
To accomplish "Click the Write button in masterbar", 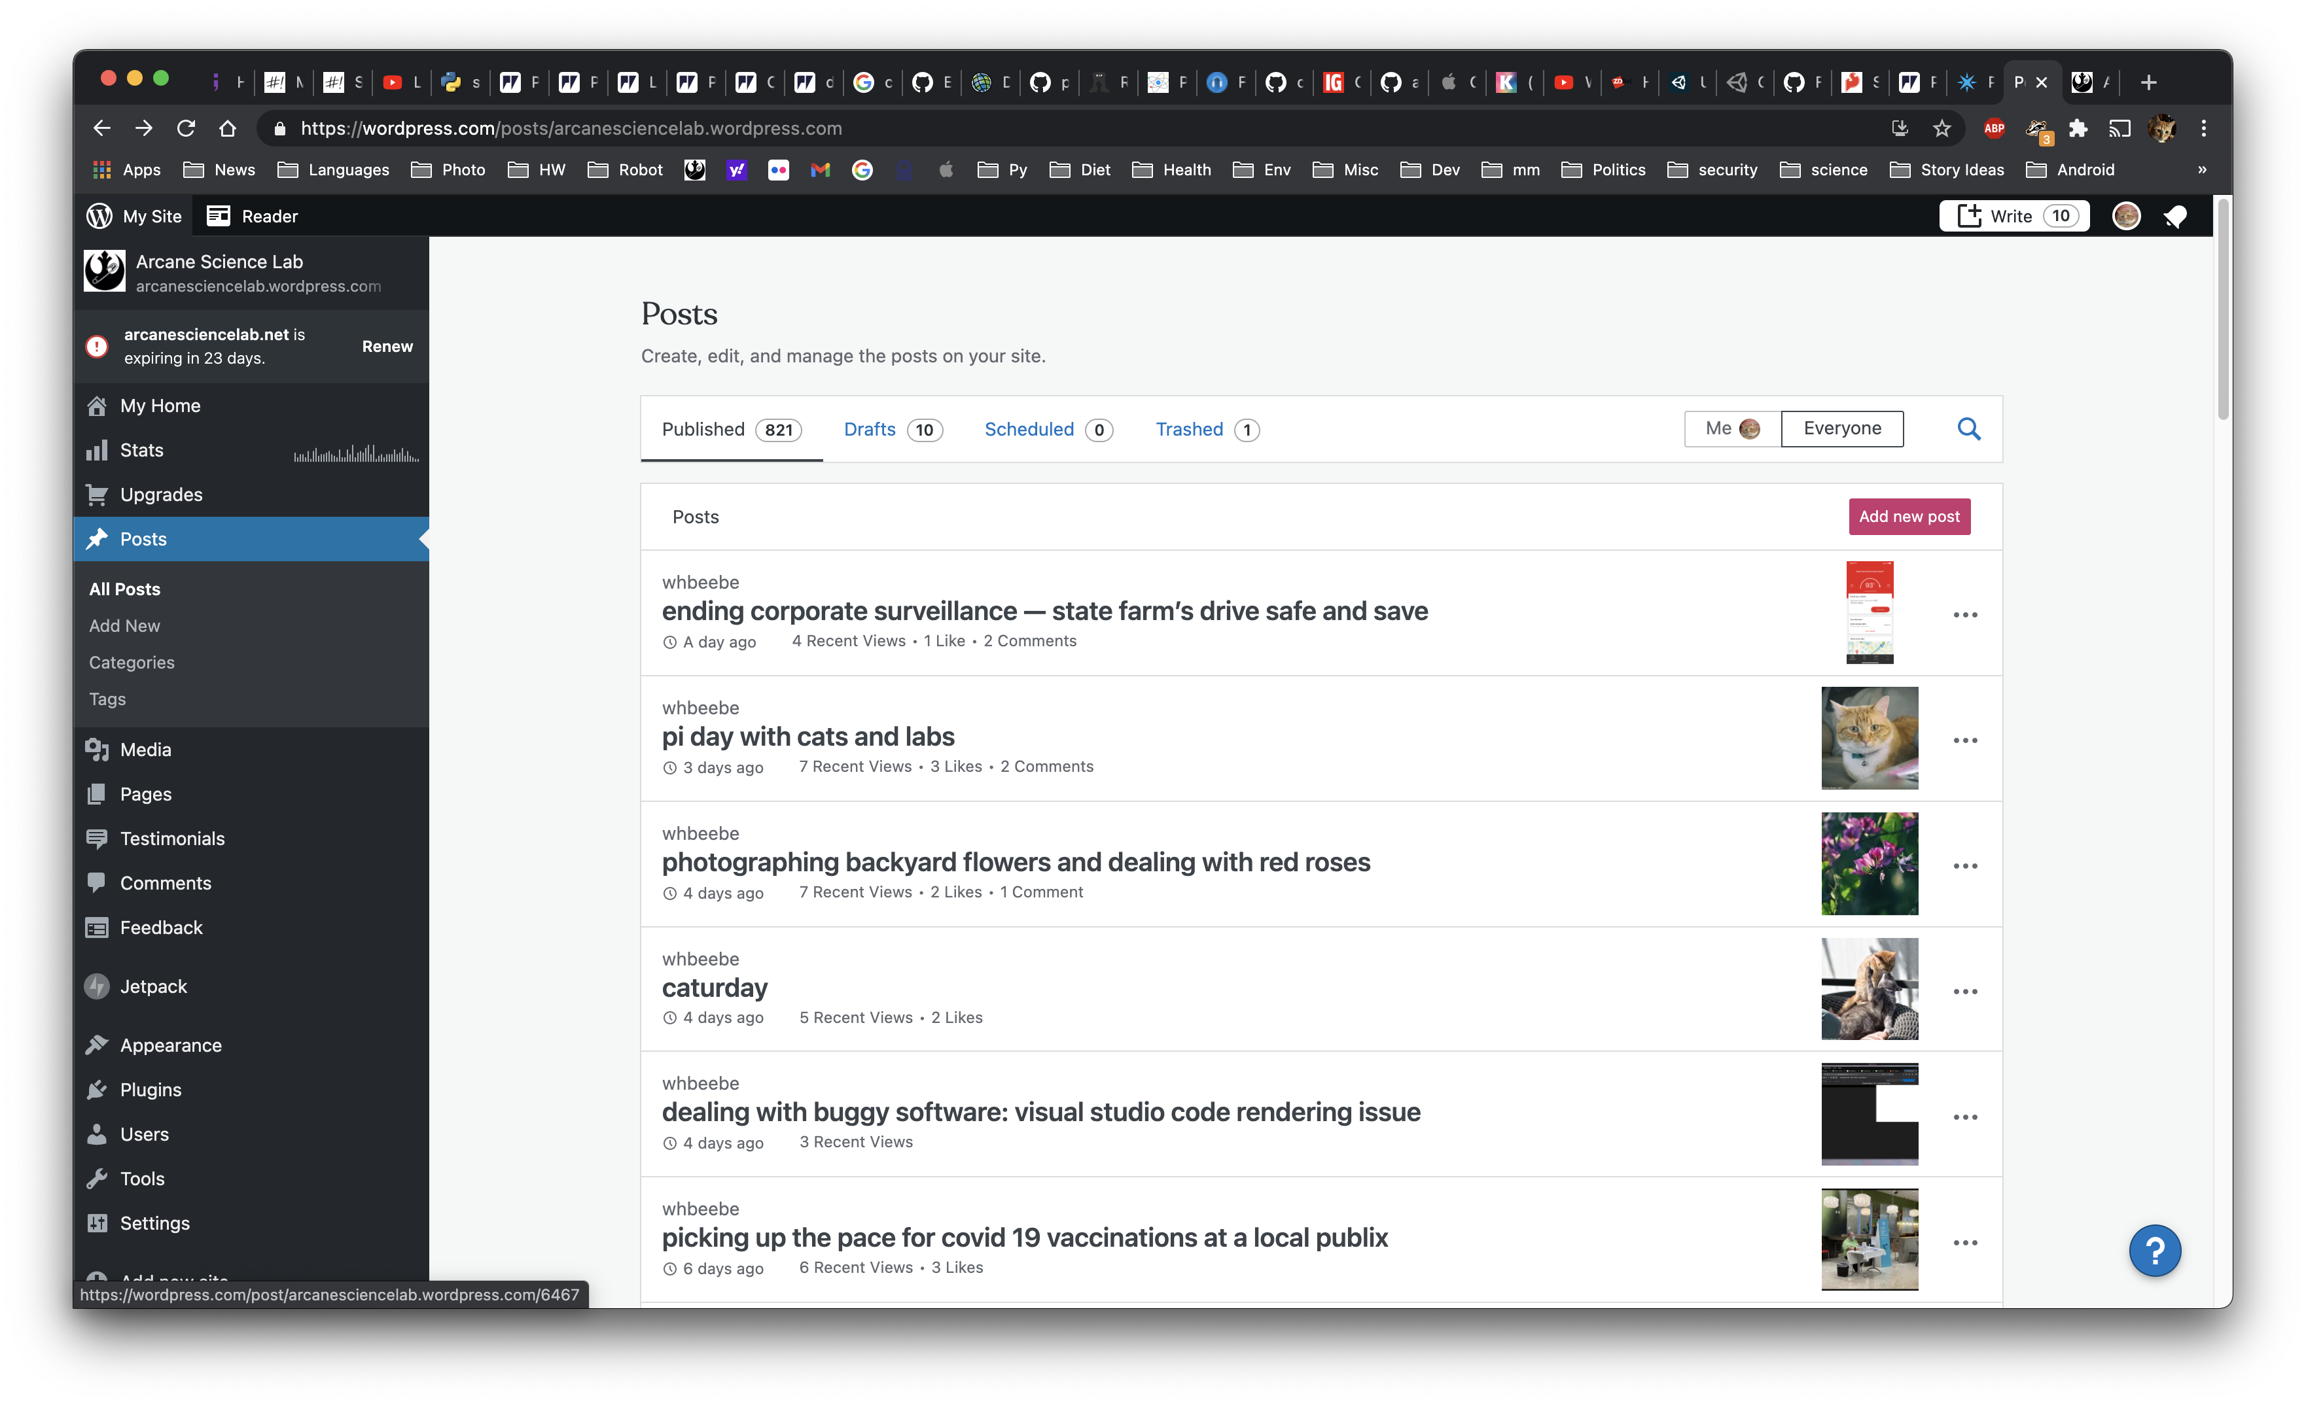I will point(2014,216).
